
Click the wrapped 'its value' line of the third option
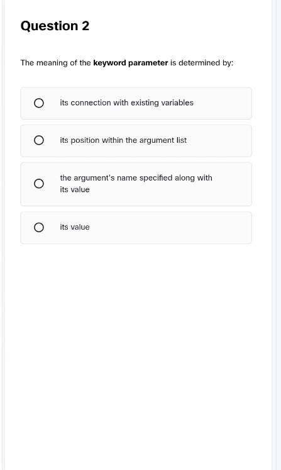pos(75,190)
